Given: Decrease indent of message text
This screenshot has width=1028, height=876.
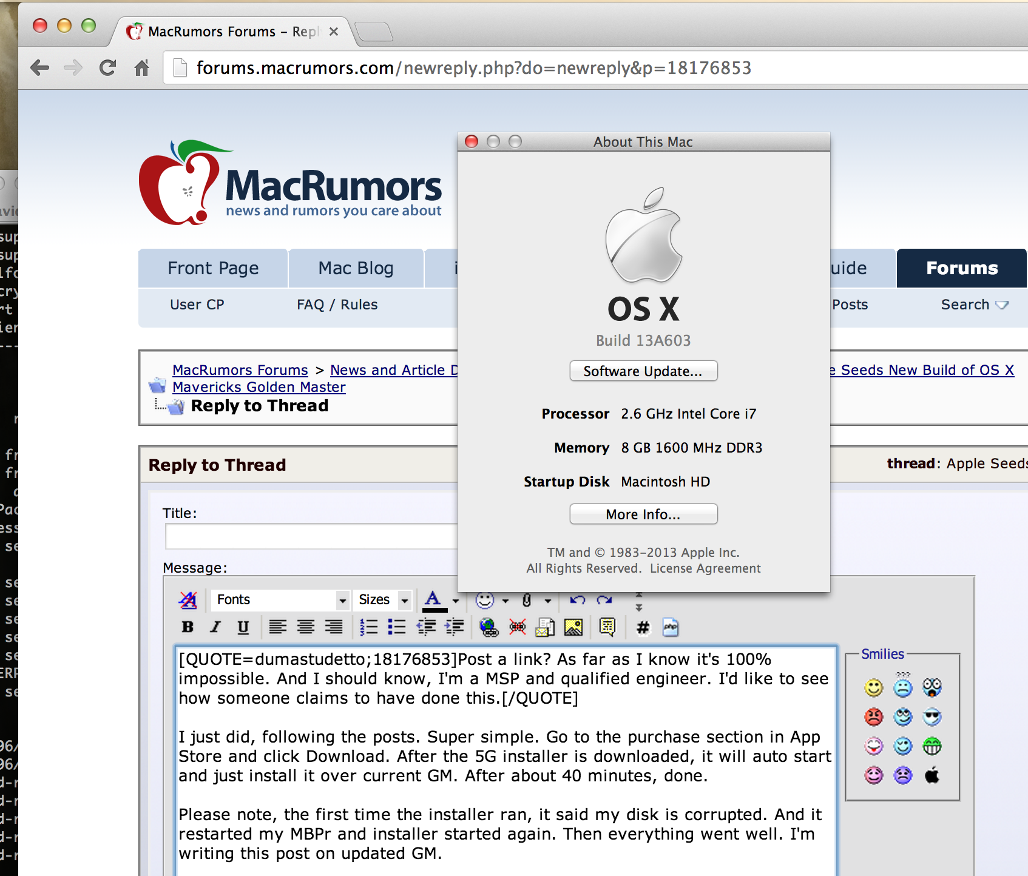Looking at the screenshot, I should point(426,627).
